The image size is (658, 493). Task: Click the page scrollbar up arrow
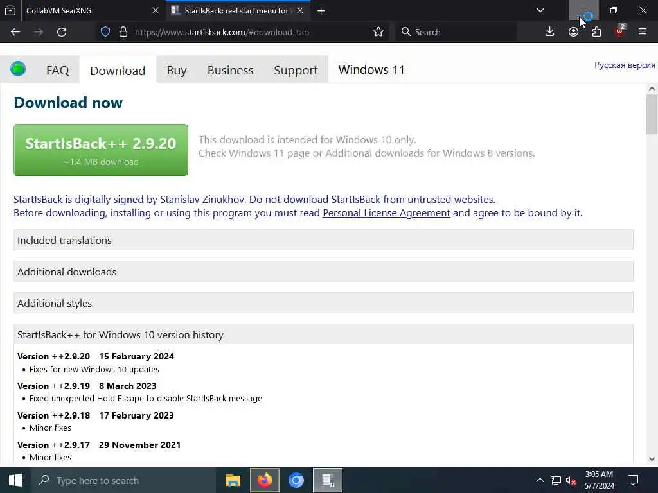click(x=652, y=89)
